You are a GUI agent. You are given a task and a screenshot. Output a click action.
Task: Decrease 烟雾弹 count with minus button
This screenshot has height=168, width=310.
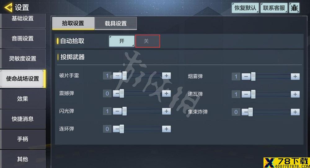[246, 77]
